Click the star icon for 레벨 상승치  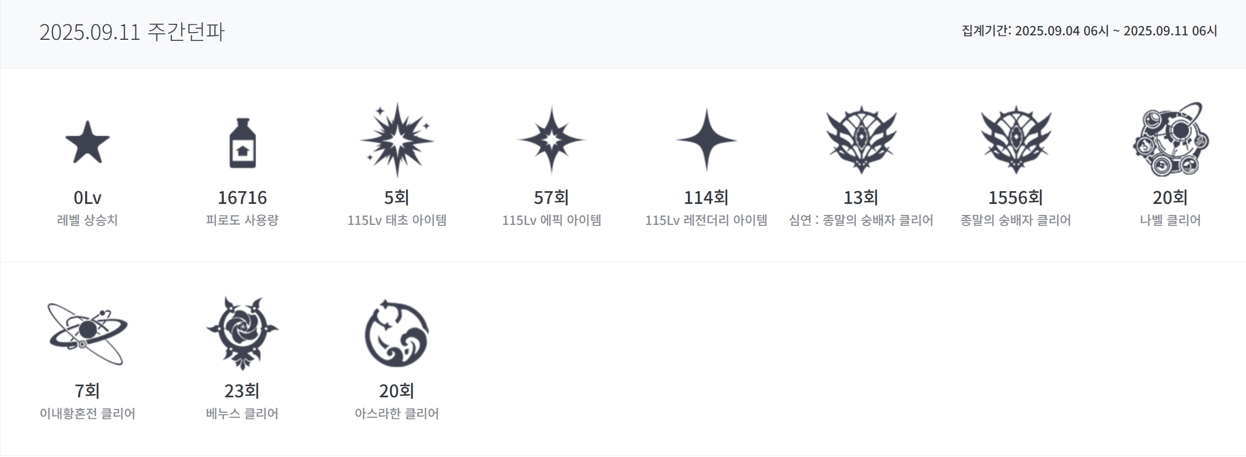(87, 141)
